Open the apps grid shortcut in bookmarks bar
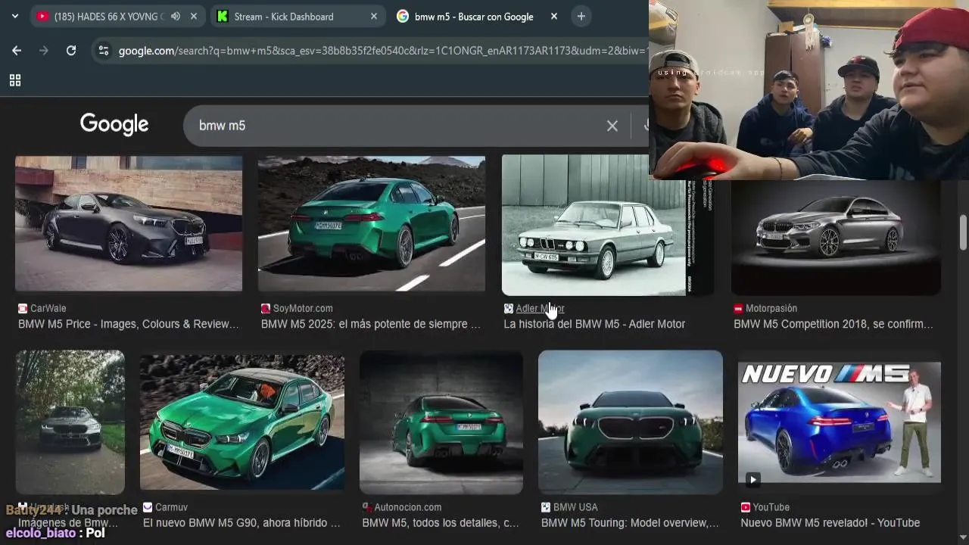Viewport: 969px width, 545px height. pos(14,80)
